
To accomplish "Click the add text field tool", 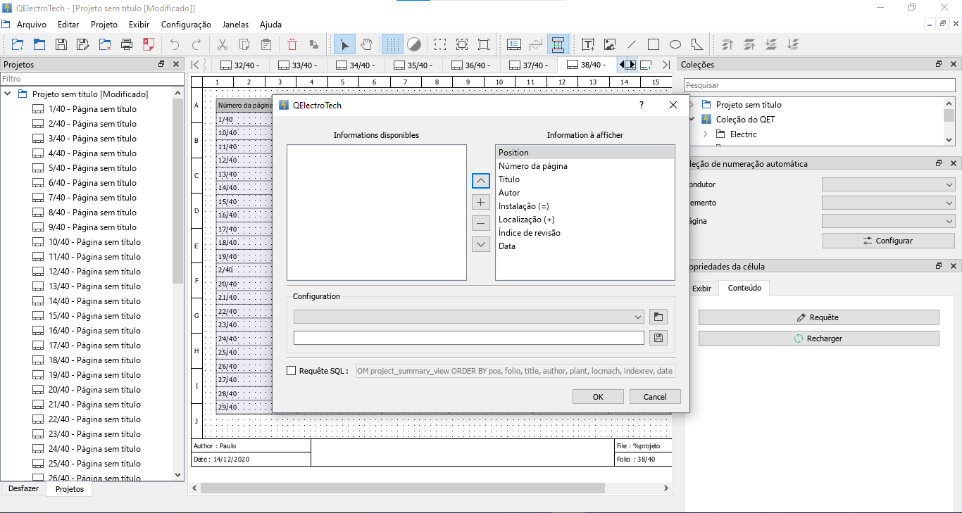I will click(x=588, y=44).
